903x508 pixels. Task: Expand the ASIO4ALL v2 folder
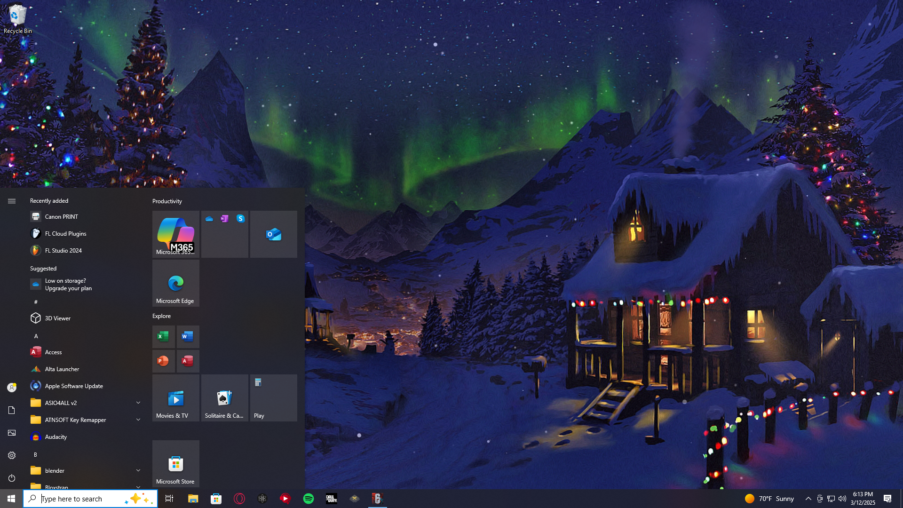138,403
